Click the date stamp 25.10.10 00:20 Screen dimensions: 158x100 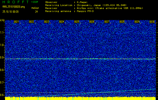[x=12, y=11]
